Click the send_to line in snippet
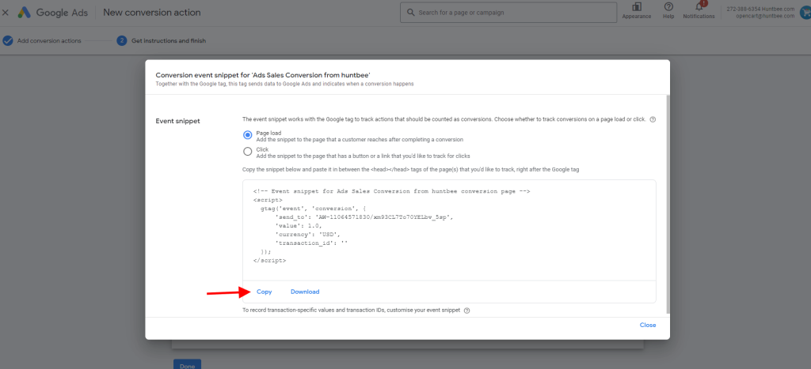Screen dimensions: 811x369 click(364, 217)
